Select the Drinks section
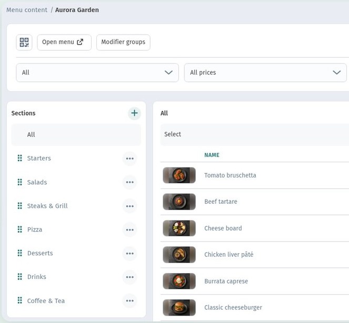This screenshot has height=323, width=349. click(x=37, y=277)
